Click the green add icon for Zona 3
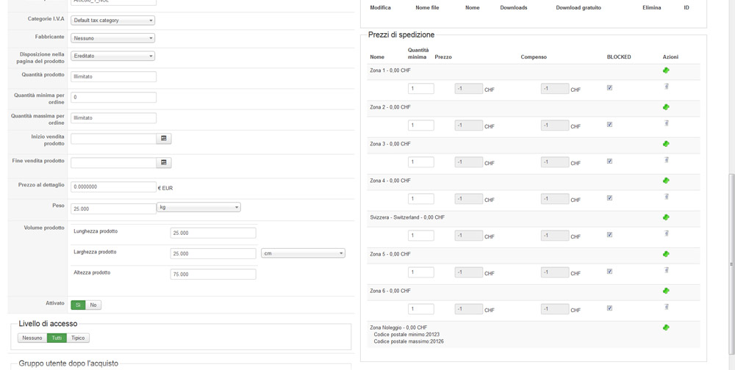This screenshot has width=735, height=370. tap(666, 144)
